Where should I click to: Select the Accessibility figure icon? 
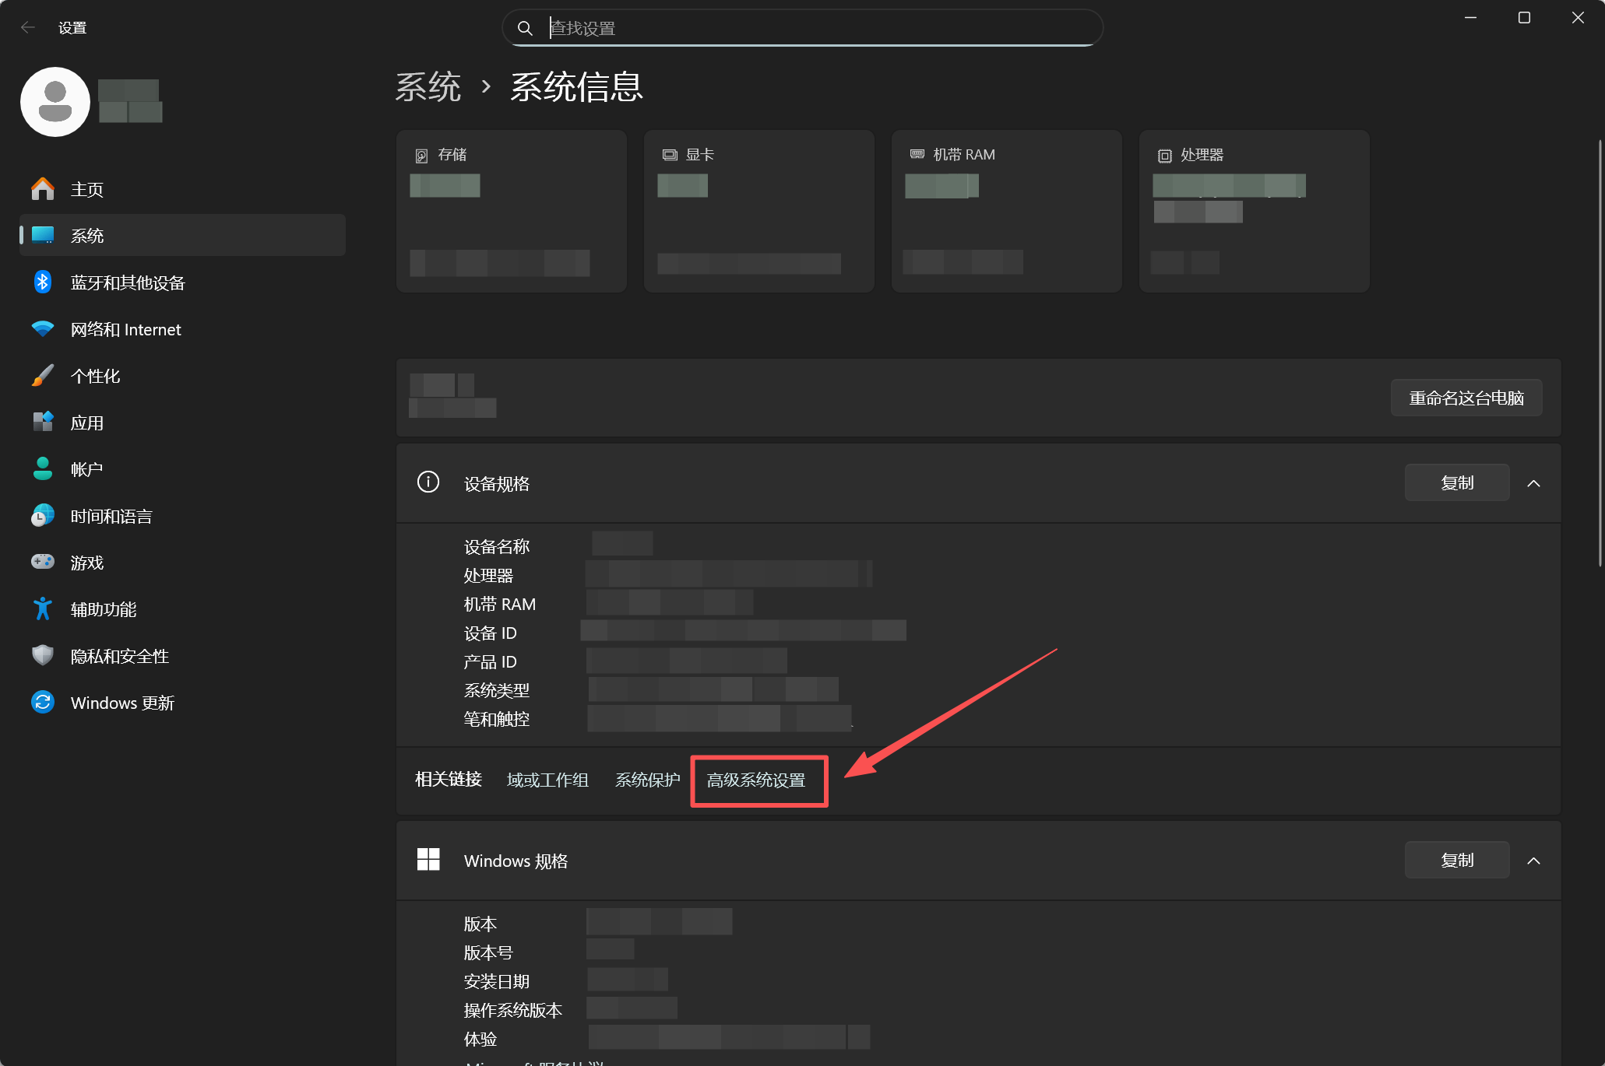tap(43, 609)
